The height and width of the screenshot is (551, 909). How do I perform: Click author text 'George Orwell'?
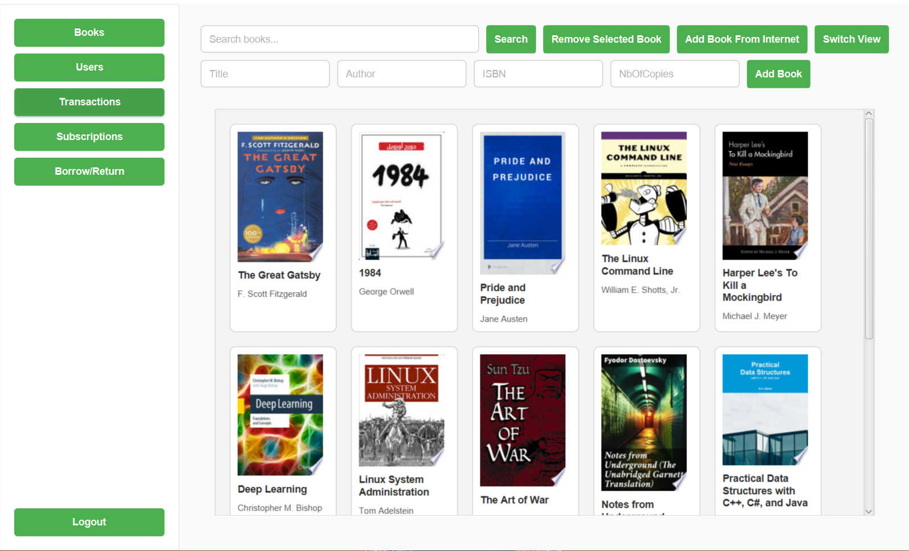point(386,291)
